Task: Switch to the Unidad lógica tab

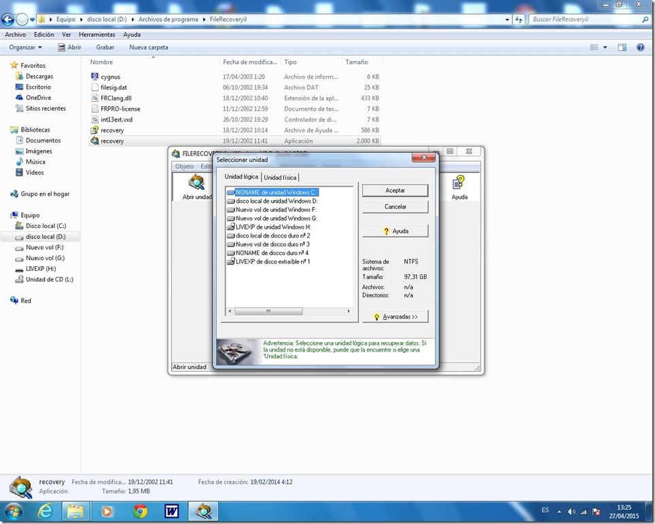Action: point(241,177)
